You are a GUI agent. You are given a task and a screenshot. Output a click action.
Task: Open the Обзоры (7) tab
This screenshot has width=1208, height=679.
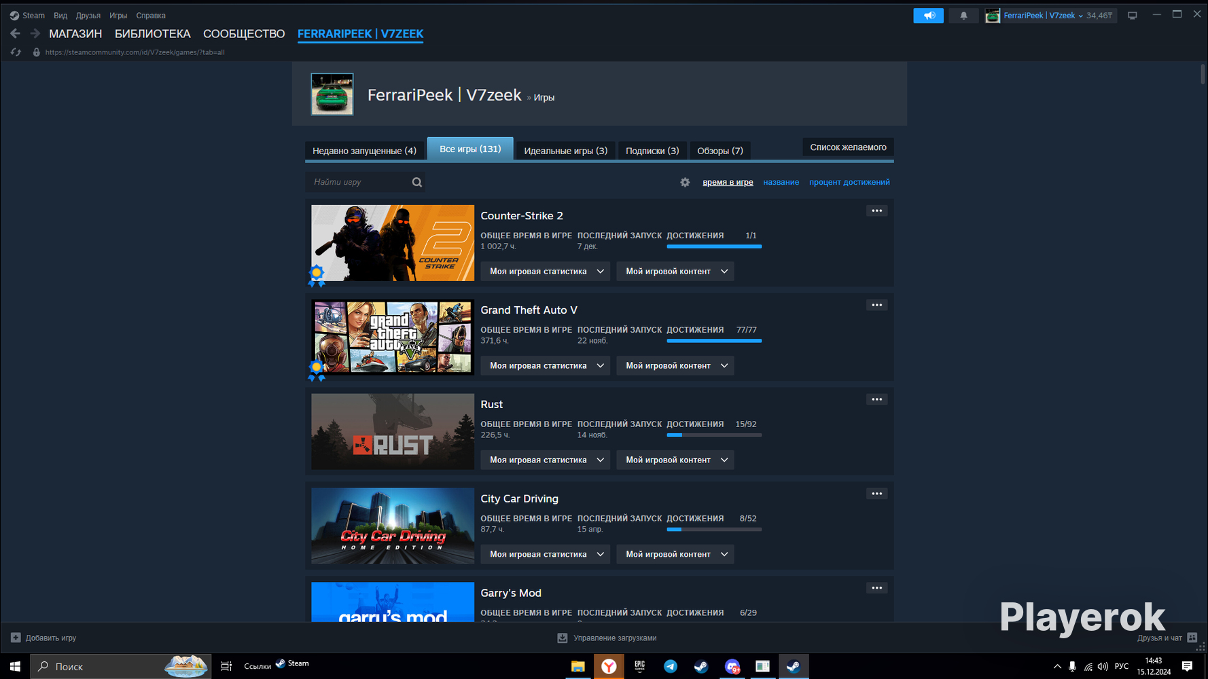(720, 151)
